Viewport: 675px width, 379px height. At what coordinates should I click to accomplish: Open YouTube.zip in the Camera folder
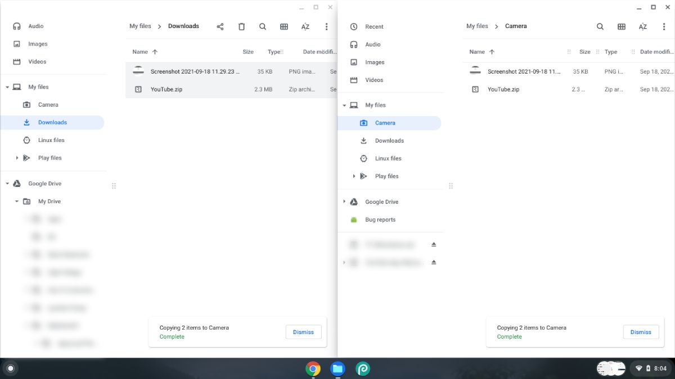click(x=502, y=89)
